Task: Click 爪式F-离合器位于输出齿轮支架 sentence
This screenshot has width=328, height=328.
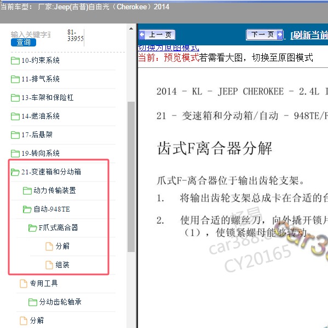Action: [231, 181]
